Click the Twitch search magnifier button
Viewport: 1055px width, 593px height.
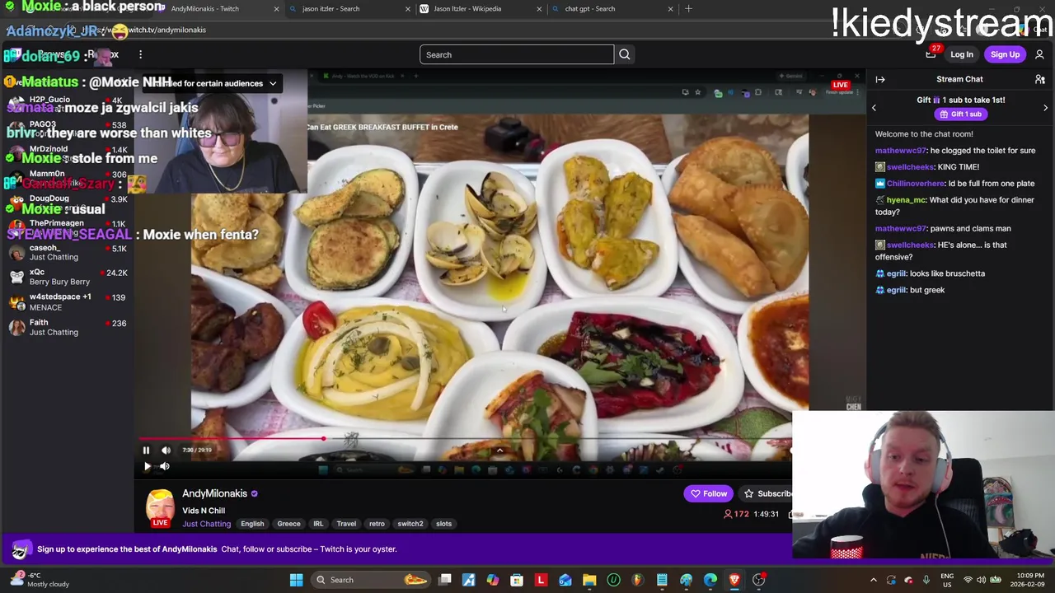(624, 54)
